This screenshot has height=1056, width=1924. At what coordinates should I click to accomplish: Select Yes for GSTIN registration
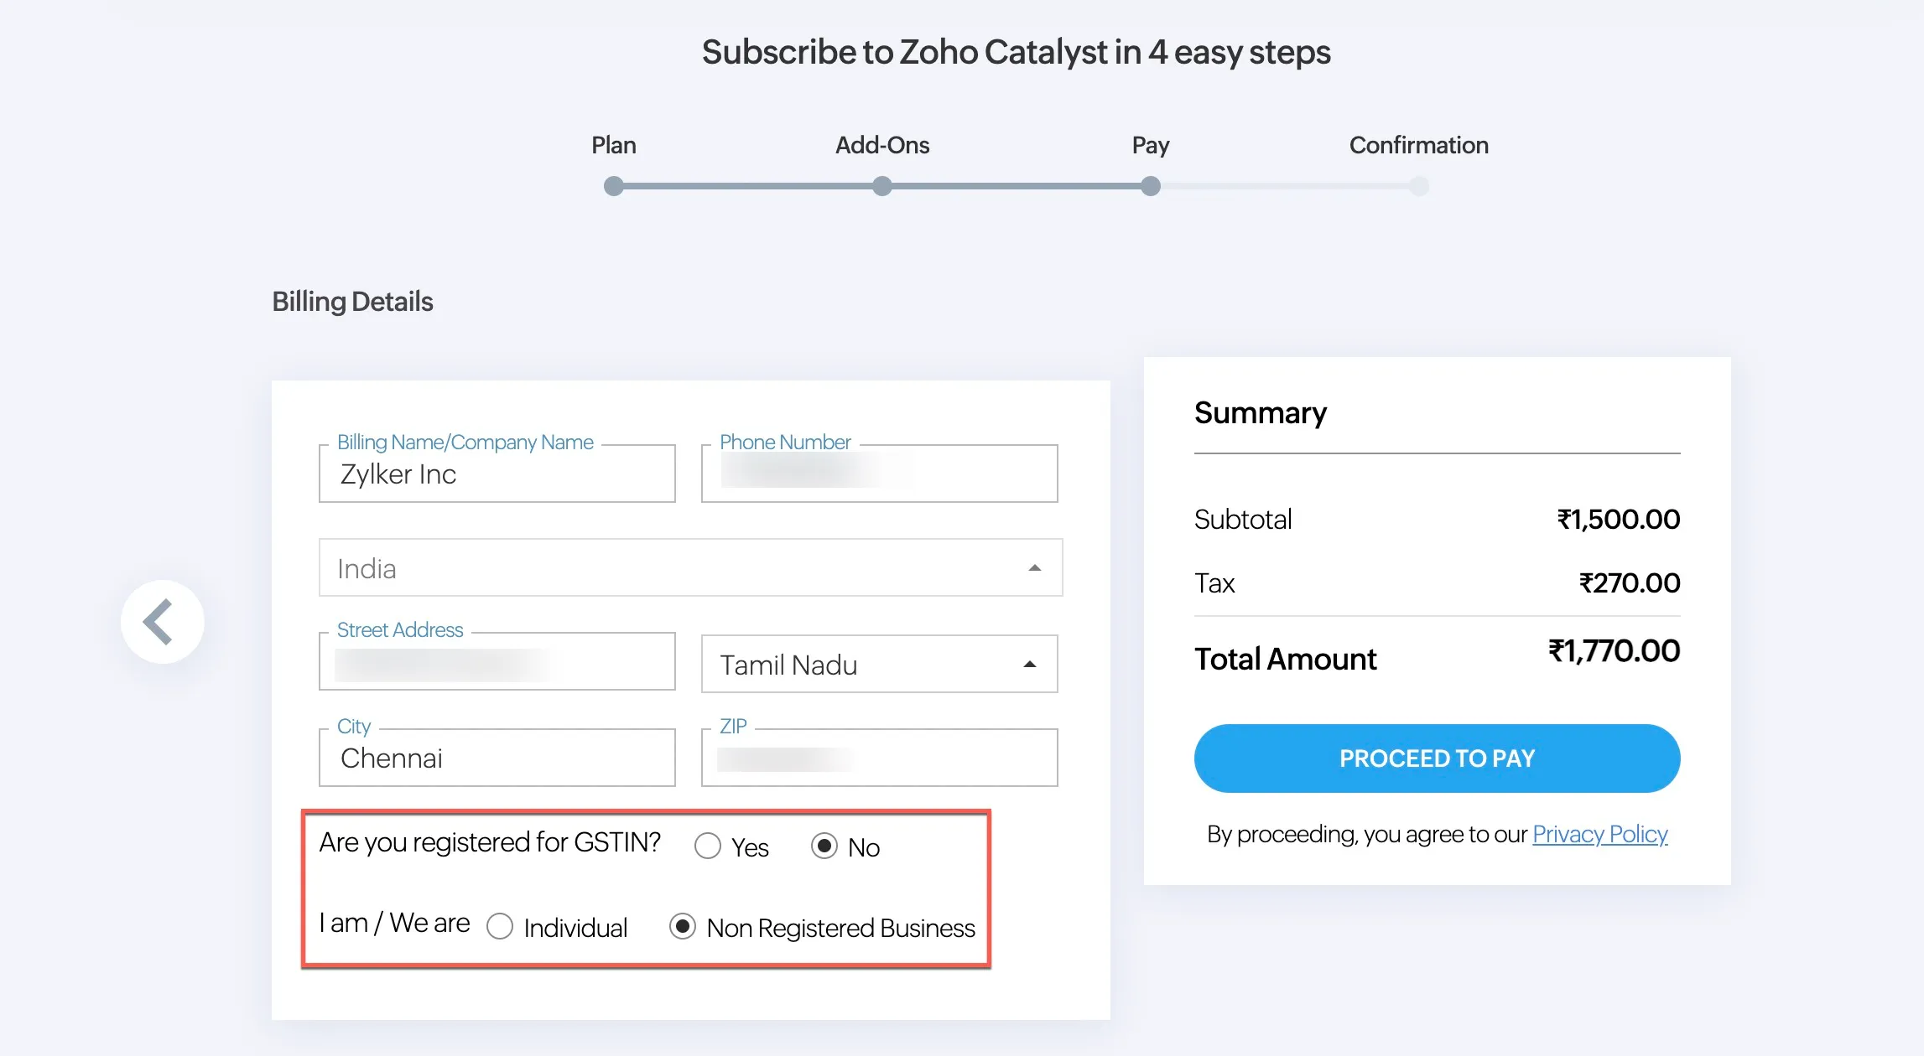tap(708, 846)
